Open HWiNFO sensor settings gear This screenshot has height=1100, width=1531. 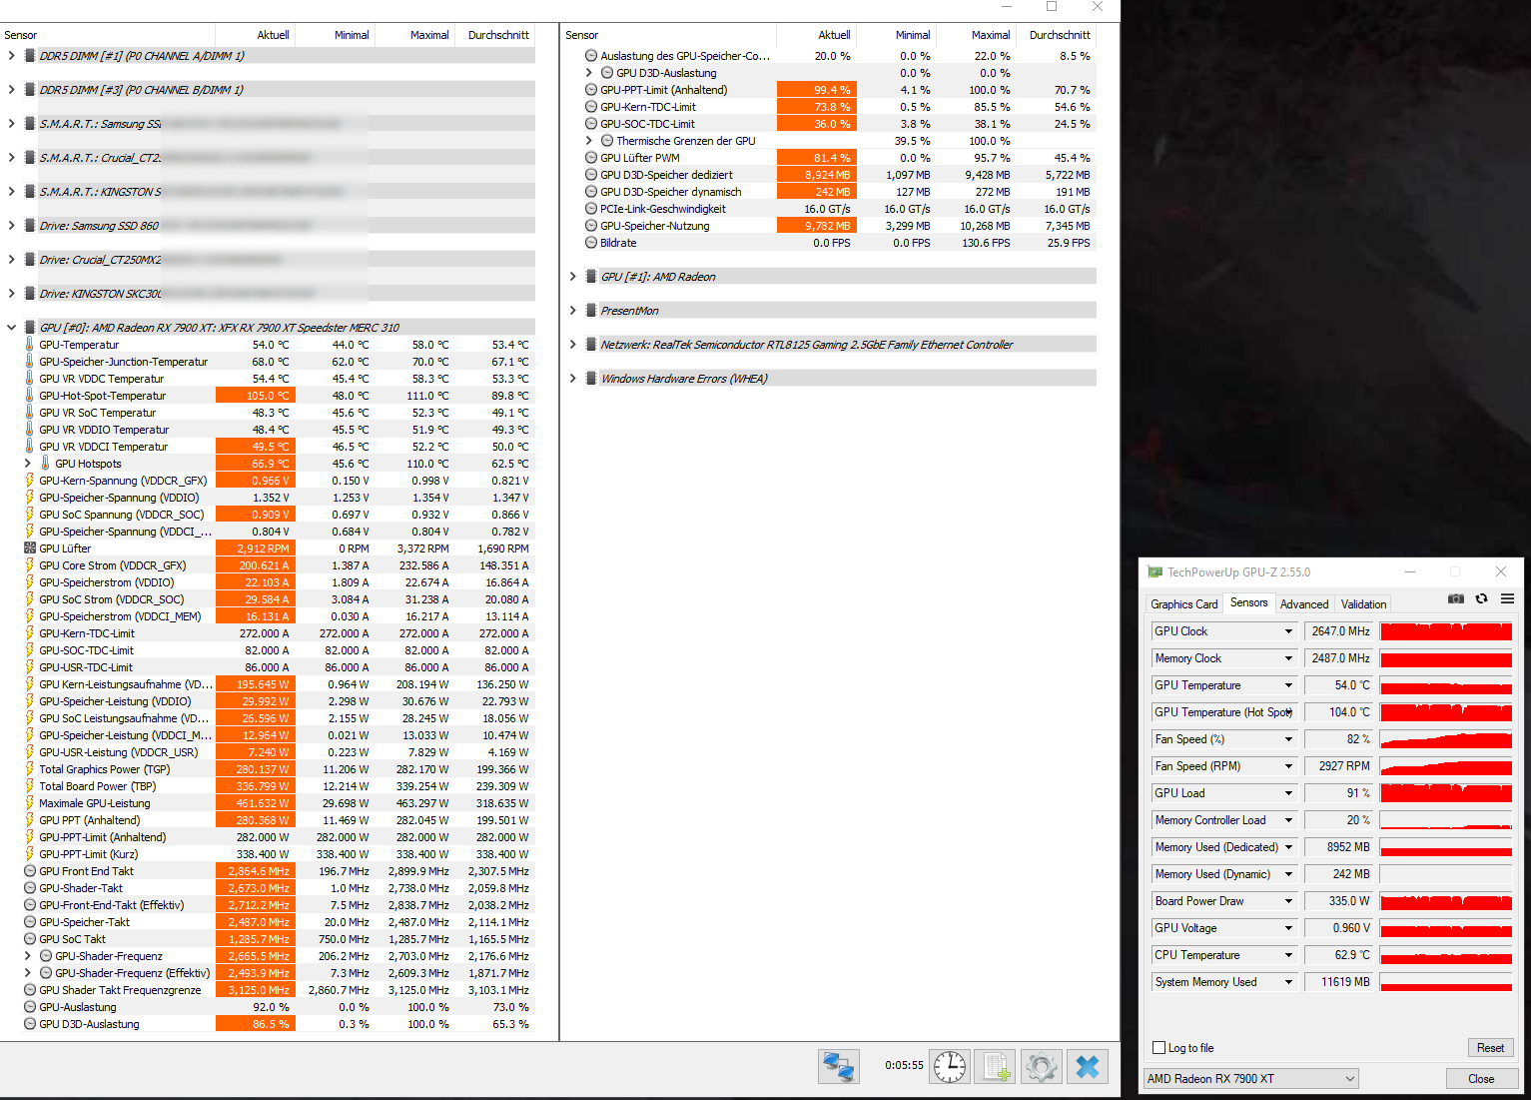1041,1067
